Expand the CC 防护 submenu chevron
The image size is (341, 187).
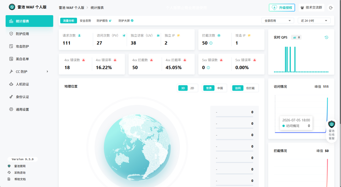(x=47, y=71)
